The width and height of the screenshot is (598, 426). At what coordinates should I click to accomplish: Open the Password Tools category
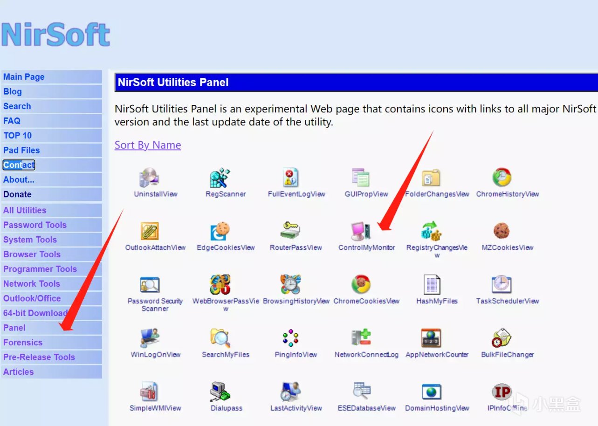click(x=51, y=225)
